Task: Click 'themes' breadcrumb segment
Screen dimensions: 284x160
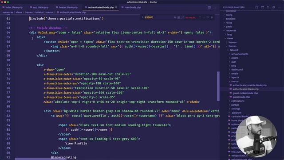Action: (x=28, y=12)
